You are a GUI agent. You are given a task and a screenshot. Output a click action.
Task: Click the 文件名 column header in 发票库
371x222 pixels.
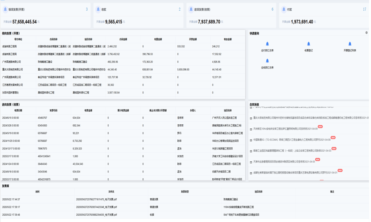pos(111,192)
